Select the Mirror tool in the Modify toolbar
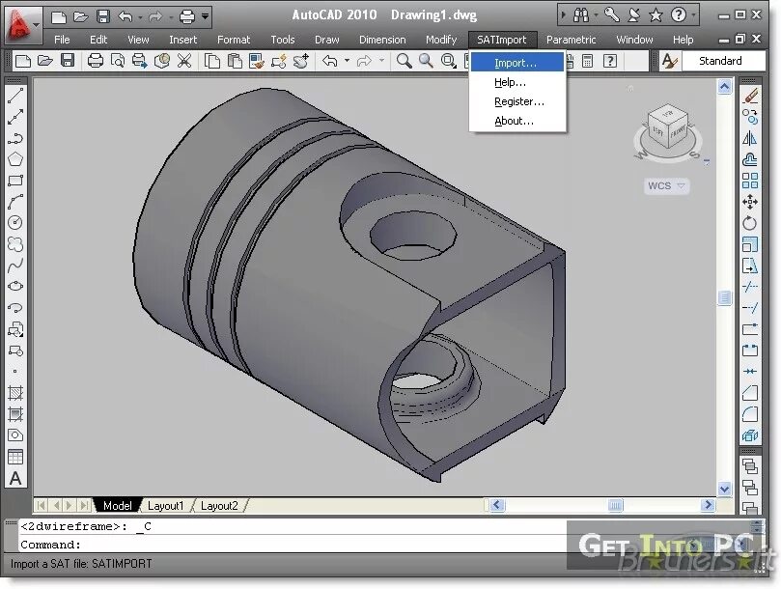Screen dimensions: 781x589 coord(751,139)
